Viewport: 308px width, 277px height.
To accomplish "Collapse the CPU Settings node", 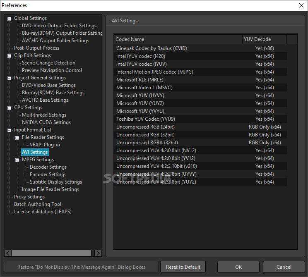I will (x=9, y=108).
